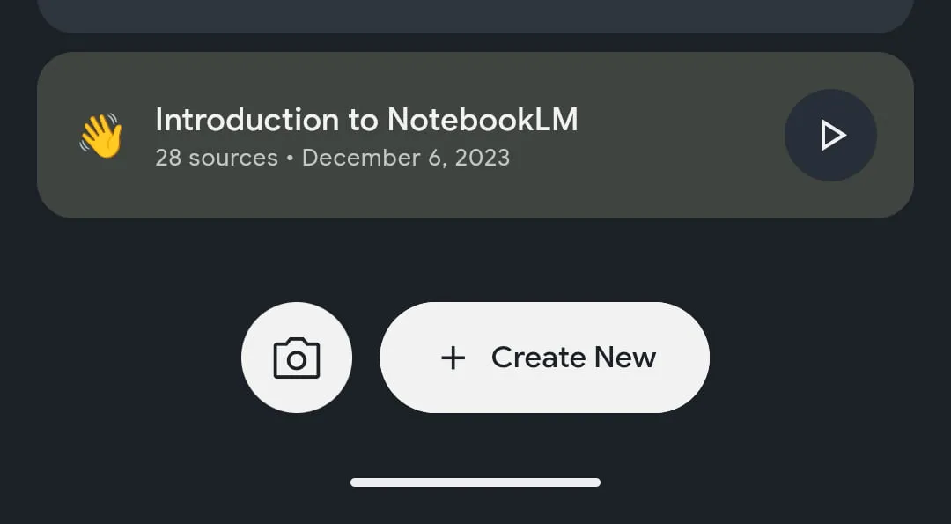Tap the partially visible card at the top
Screen dimensions: 951x524
(x=475, y=13)
